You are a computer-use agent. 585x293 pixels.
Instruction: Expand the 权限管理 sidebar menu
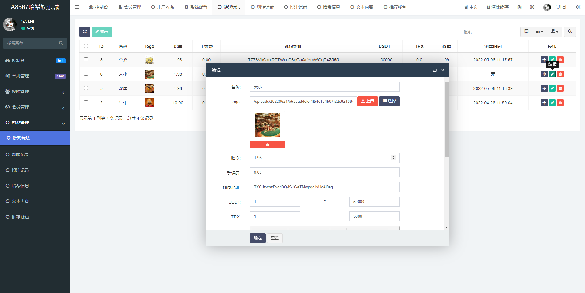(35, 91)
